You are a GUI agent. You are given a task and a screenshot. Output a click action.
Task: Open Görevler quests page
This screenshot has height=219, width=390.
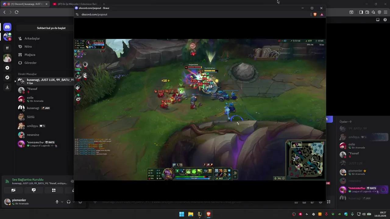click(45, 63)
